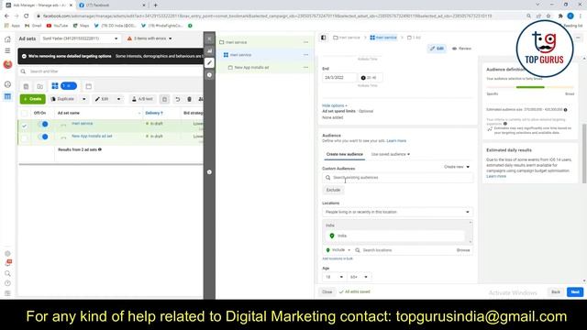Open the sidebar help question icon
The height and width of the screenshot is (330, 587).
click(7, 283)
